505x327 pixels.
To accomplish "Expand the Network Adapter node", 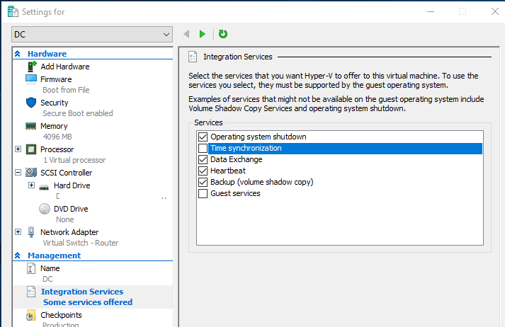I will point(18,231).
